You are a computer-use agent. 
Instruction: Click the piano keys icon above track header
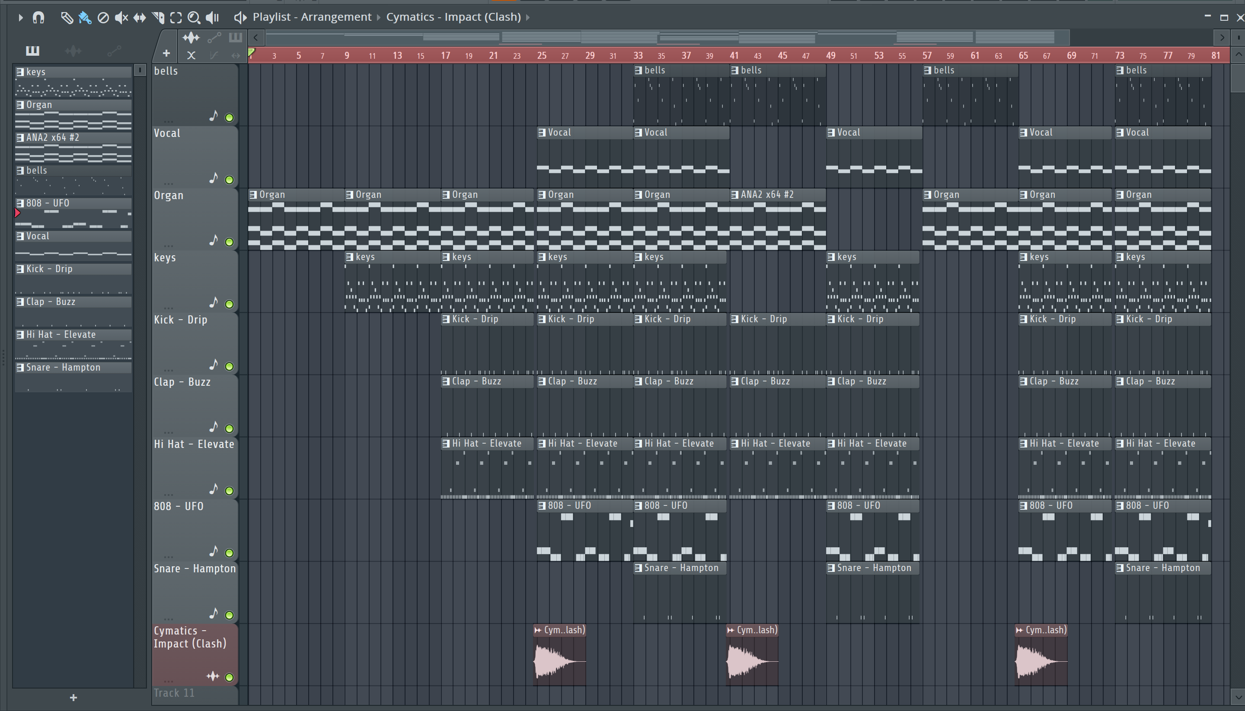coord(236,37)
